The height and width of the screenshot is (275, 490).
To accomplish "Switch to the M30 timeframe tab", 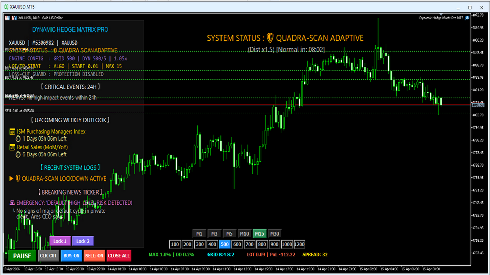I will [274, 234].
